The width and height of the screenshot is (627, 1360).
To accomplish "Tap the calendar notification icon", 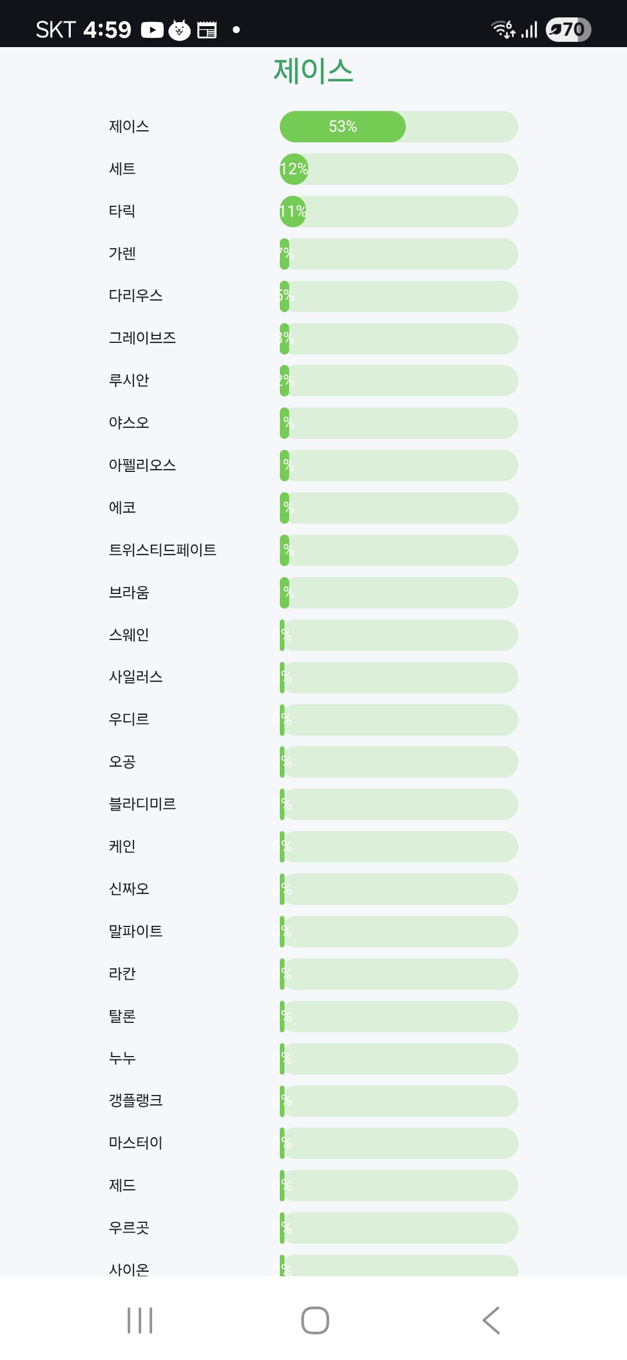I will point(207,30).
